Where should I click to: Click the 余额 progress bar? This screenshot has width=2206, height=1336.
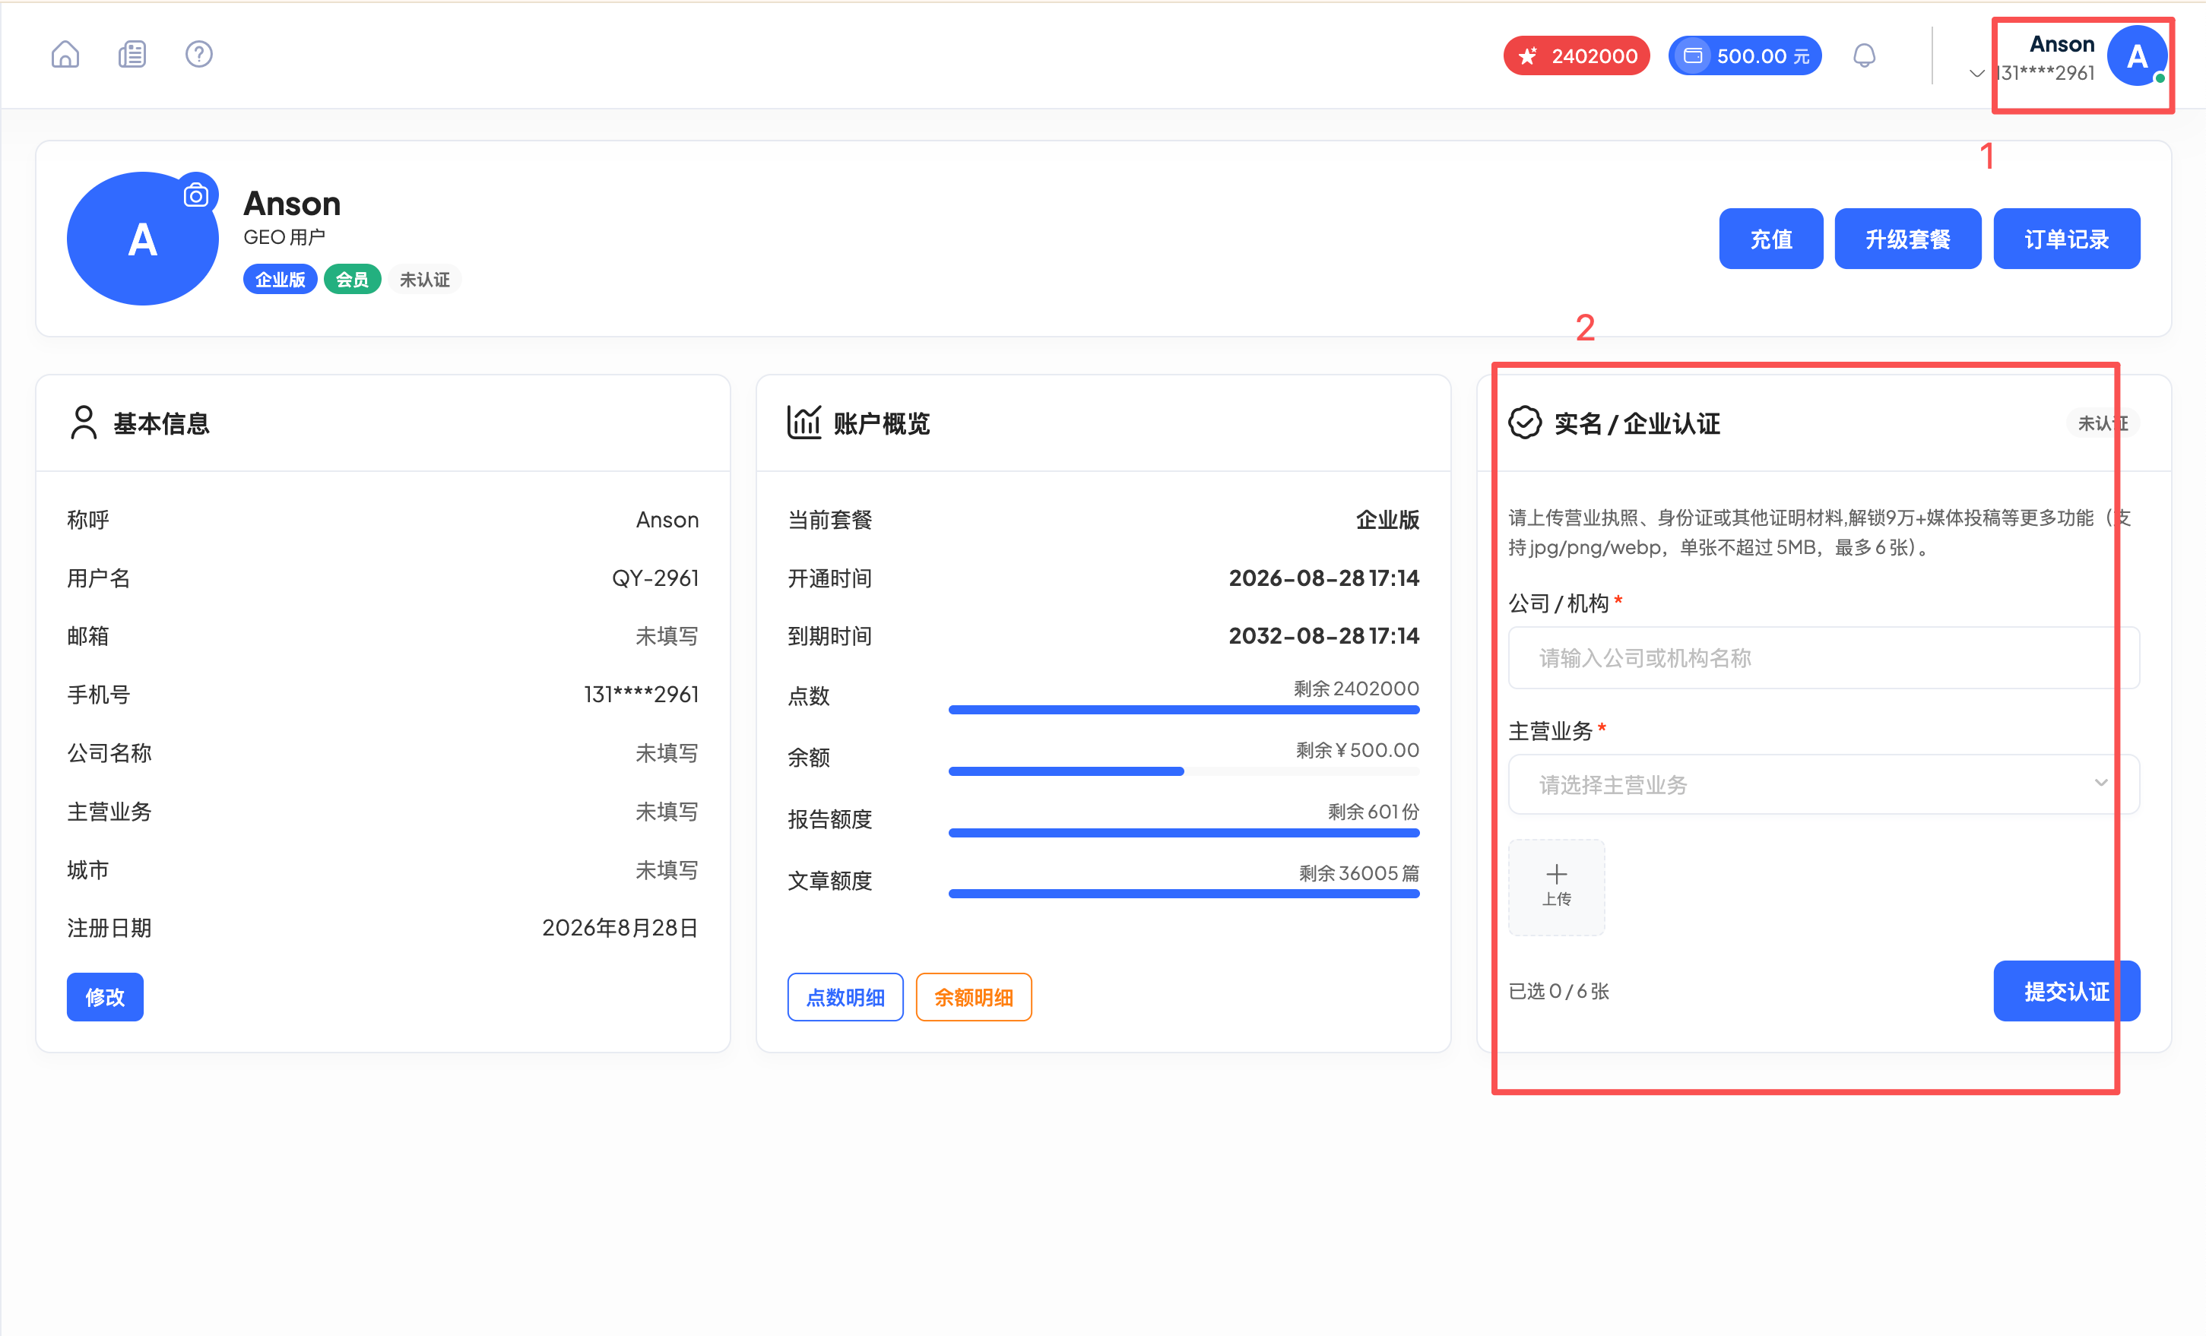[1184, 771]
